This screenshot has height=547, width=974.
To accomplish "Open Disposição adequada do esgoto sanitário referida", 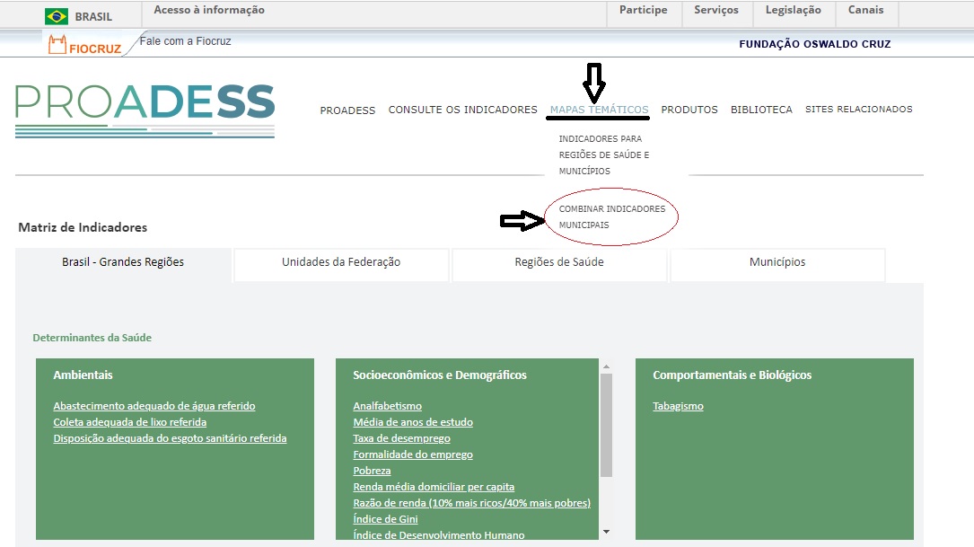I will (171, 438).
